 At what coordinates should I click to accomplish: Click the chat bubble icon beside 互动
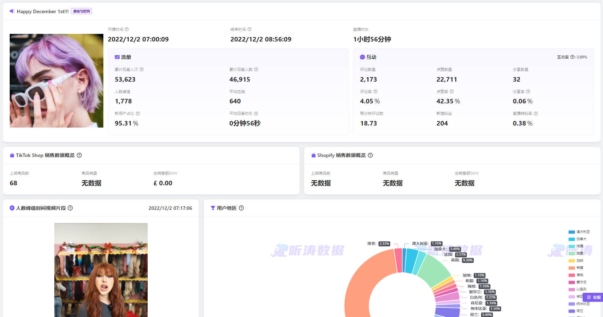pyautogui.click(x=362, y=57)
